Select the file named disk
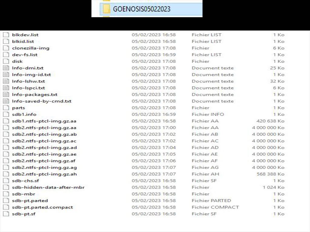The image size is (310, 232). (17, 61)
